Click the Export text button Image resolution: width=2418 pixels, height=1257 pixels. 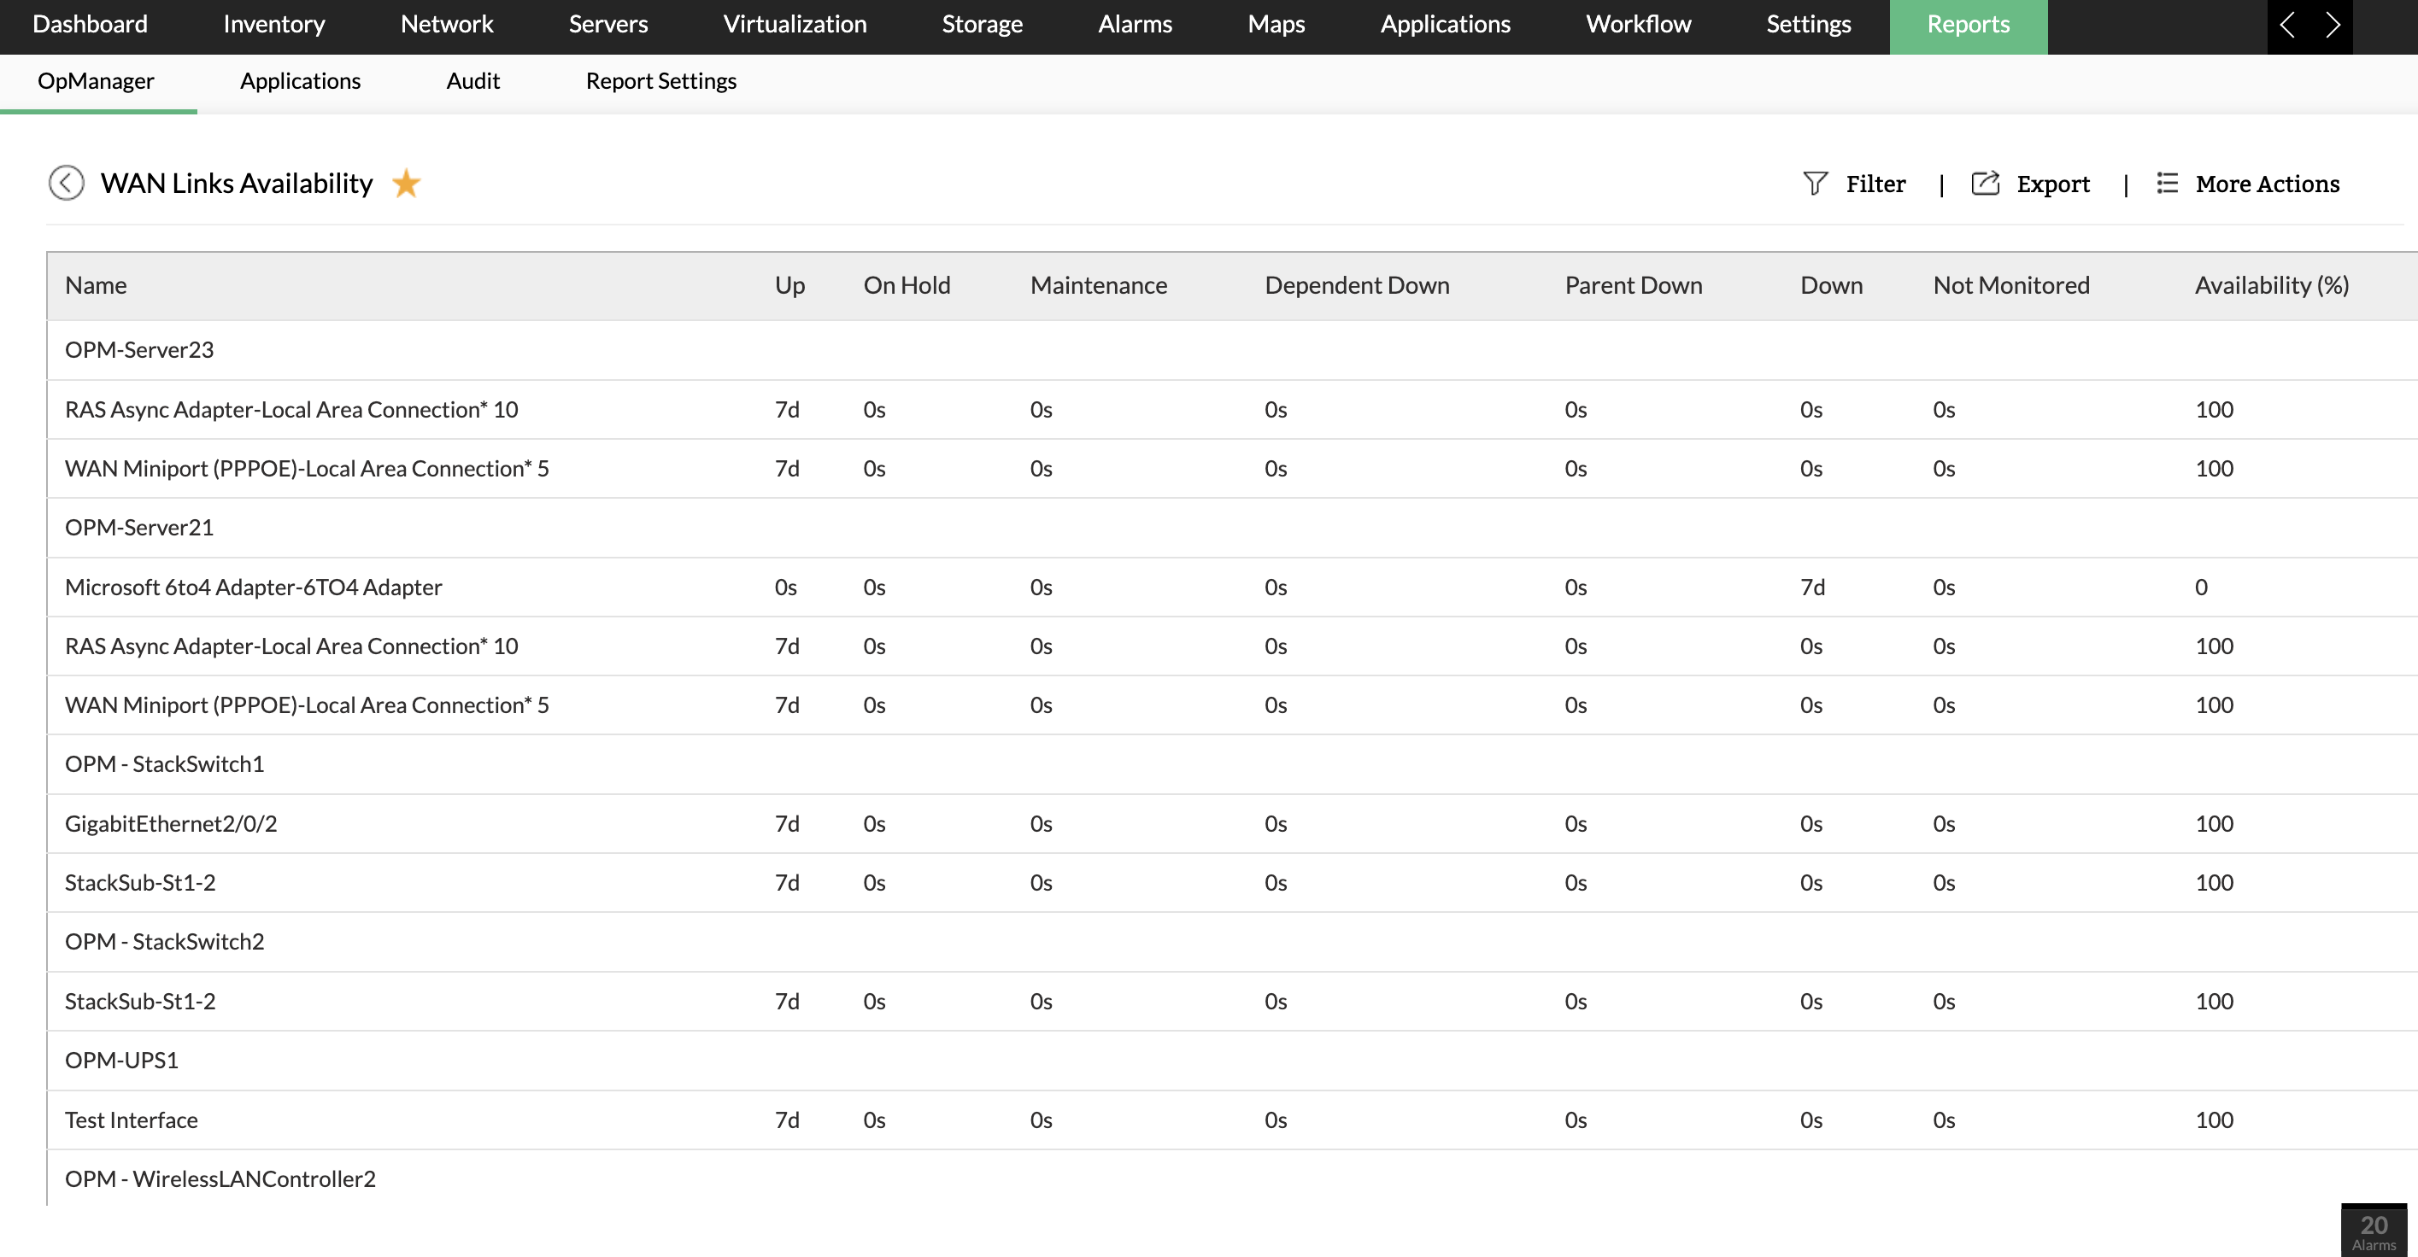(2053, 184)
